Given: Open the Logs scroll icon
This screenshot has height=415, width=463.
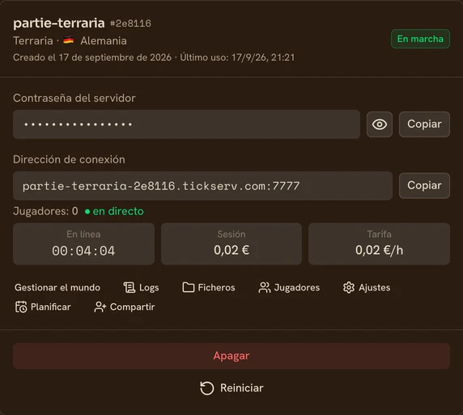Looking at the screenshot, I should pos(129,287).
